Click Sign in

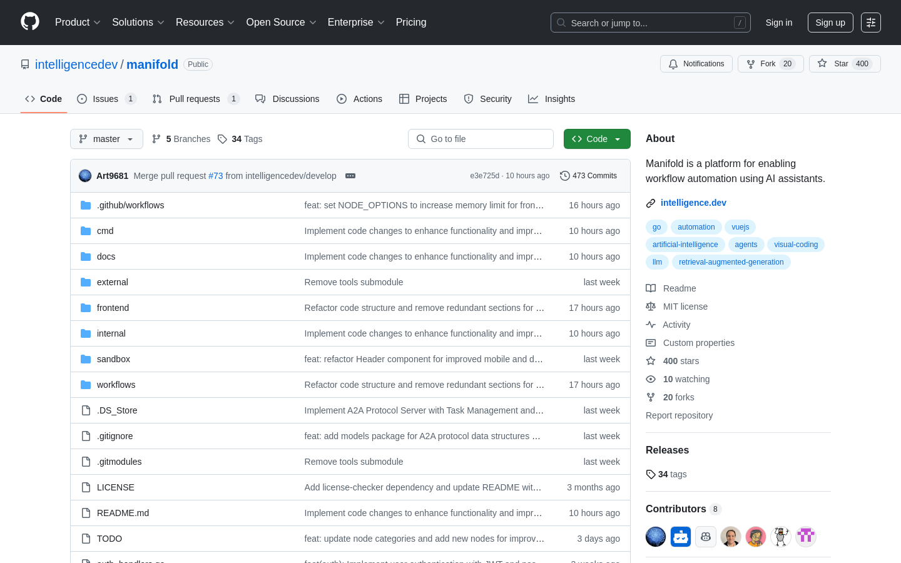[x=779, y=23]
